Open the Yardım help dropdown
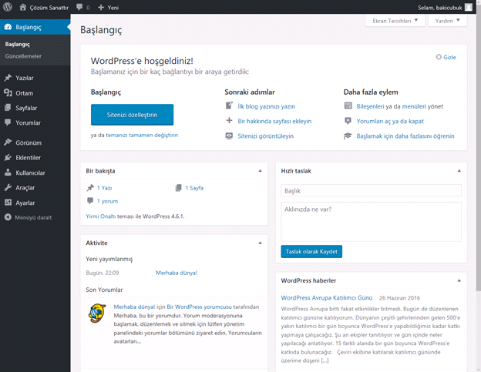Screen dimensions: 481x372 (x=448, y=21)
